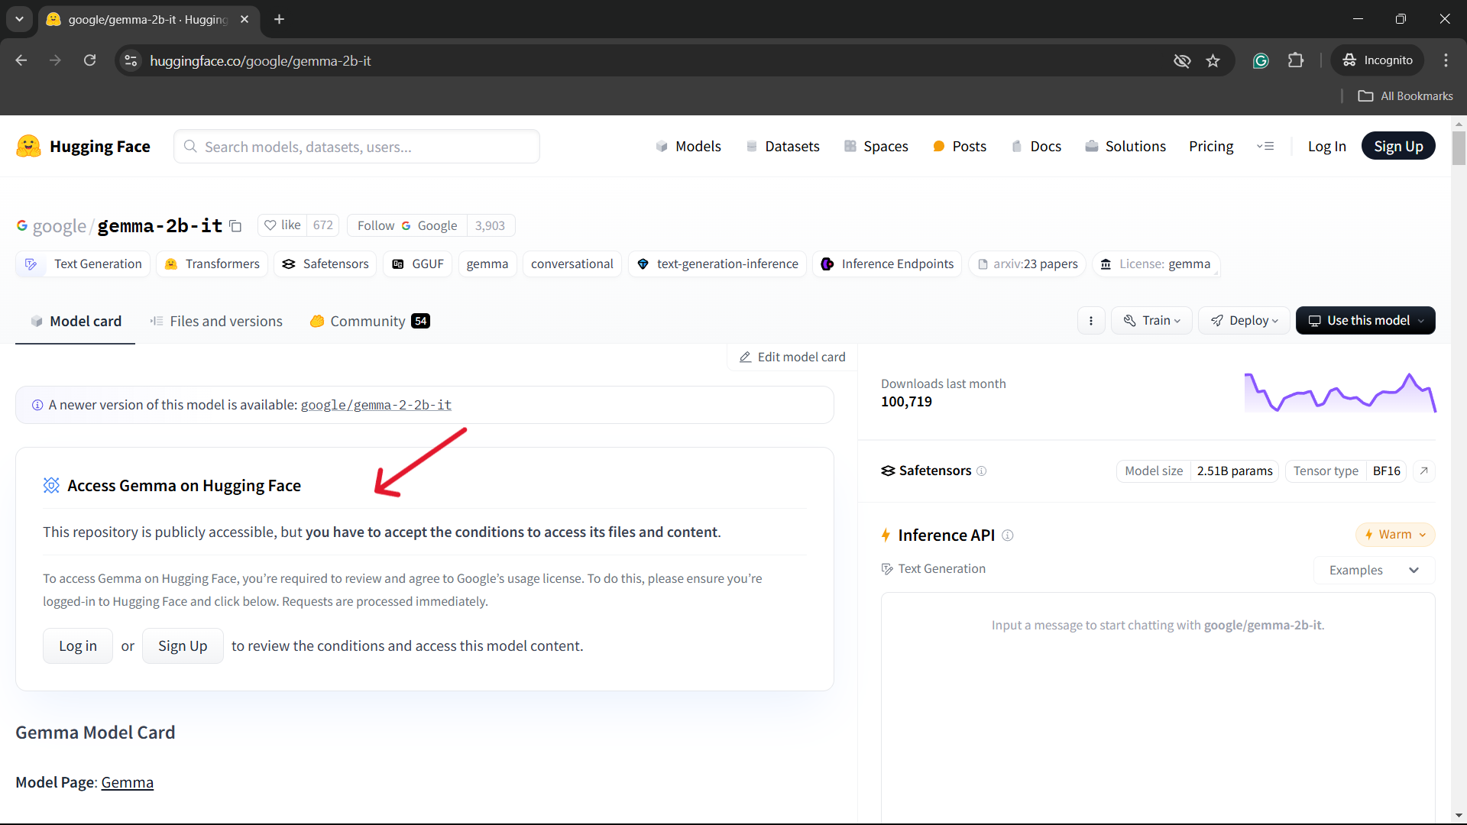The width and height of the screenshot is (1467, 825).
Task: Open the tab search dropdown arrow
Action: (19, 19)
